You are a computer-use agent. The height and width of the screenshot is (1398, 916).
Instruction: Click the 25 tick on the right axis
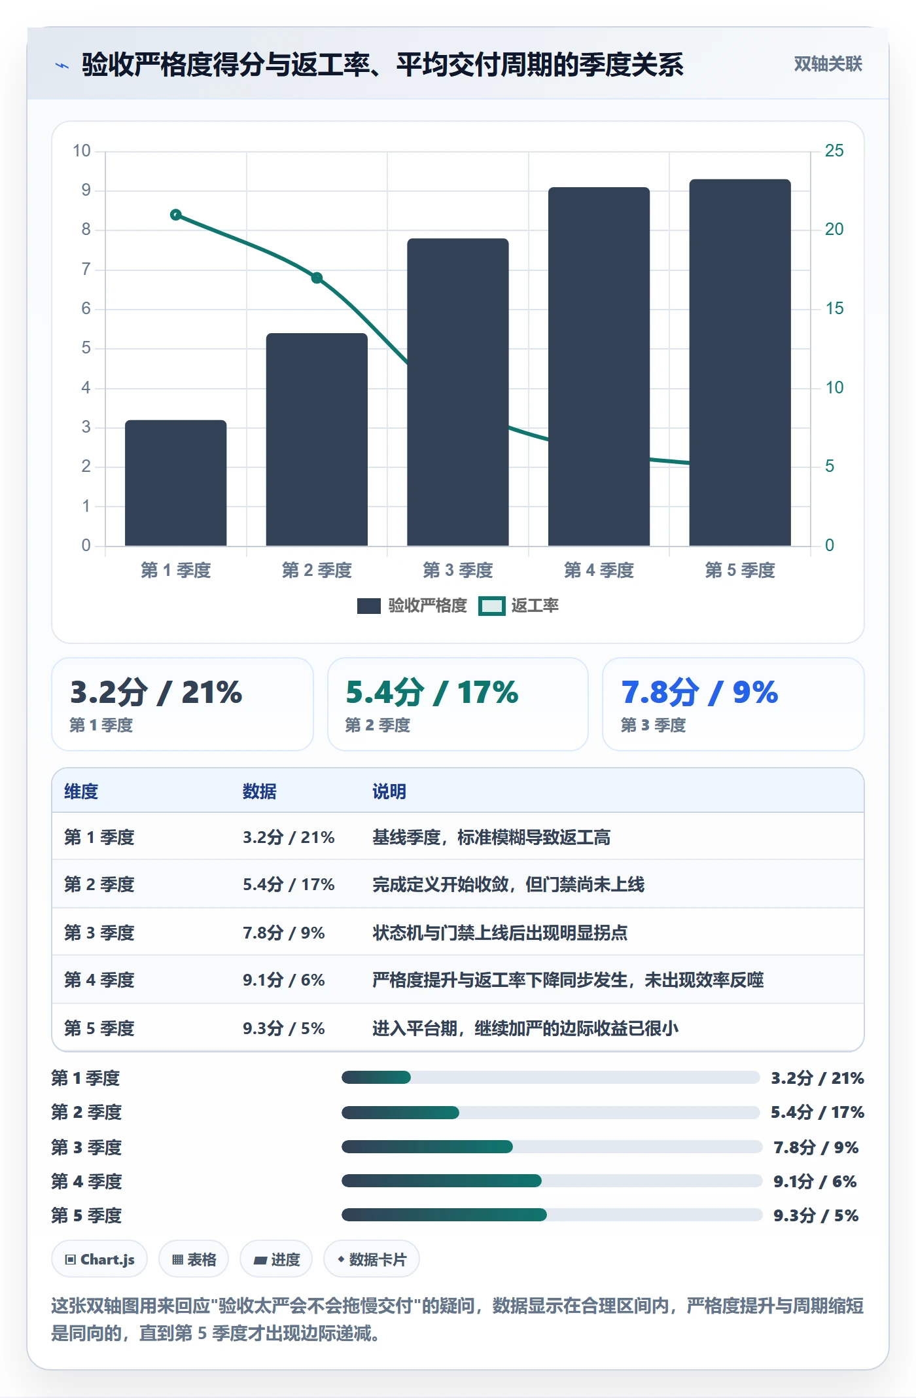tap(834, 151)
